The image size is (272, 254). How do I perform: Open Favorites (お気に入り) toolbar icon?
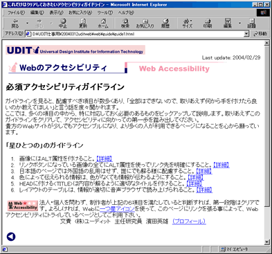coord(145,23)
